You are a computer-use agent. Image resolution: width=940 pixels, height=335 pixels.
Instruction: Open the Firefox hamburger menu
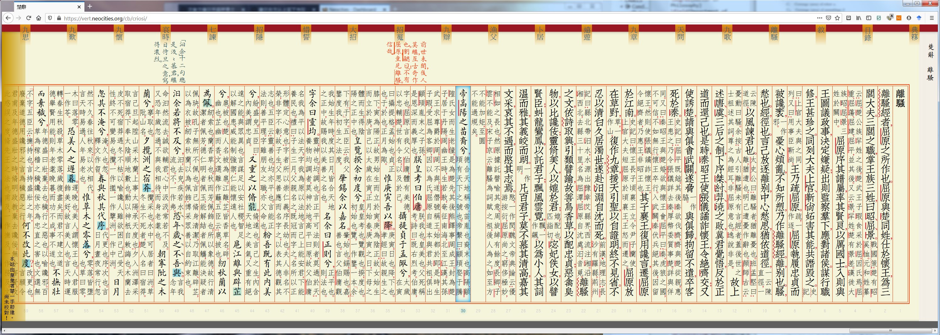[932, 18]
